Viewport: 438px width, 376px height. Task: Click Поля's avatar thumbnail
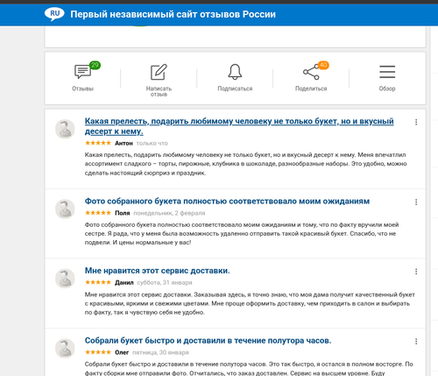coord(65,209)
